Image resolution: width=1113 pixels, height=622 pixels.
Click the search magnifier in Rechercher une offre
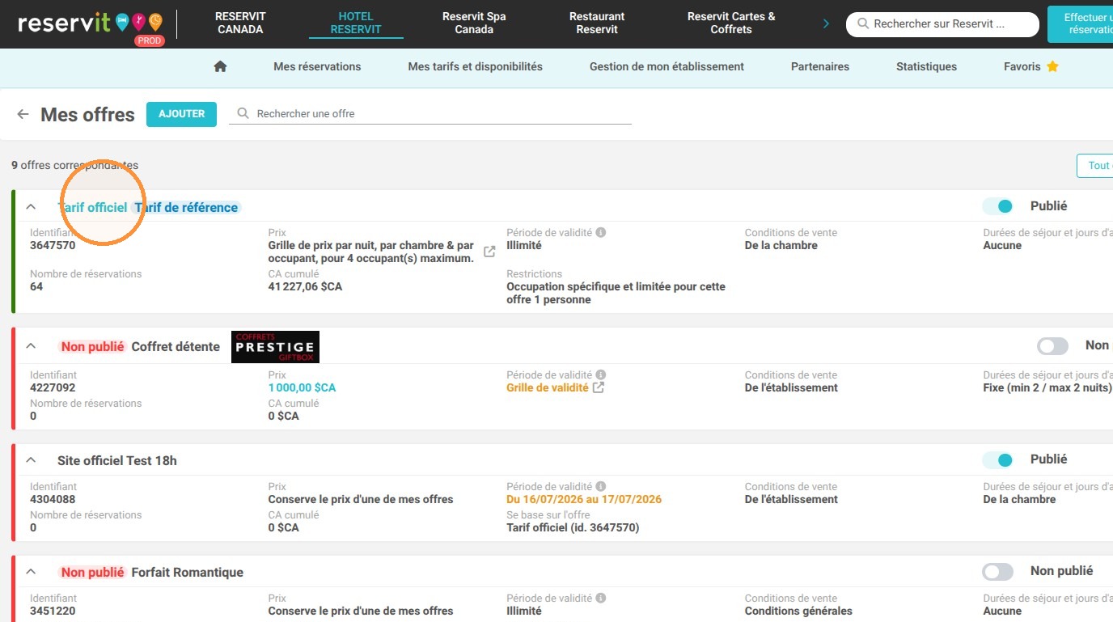243,114
